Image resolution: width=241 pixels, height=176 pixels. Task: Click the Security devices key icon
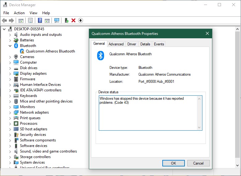coord(16,135)
